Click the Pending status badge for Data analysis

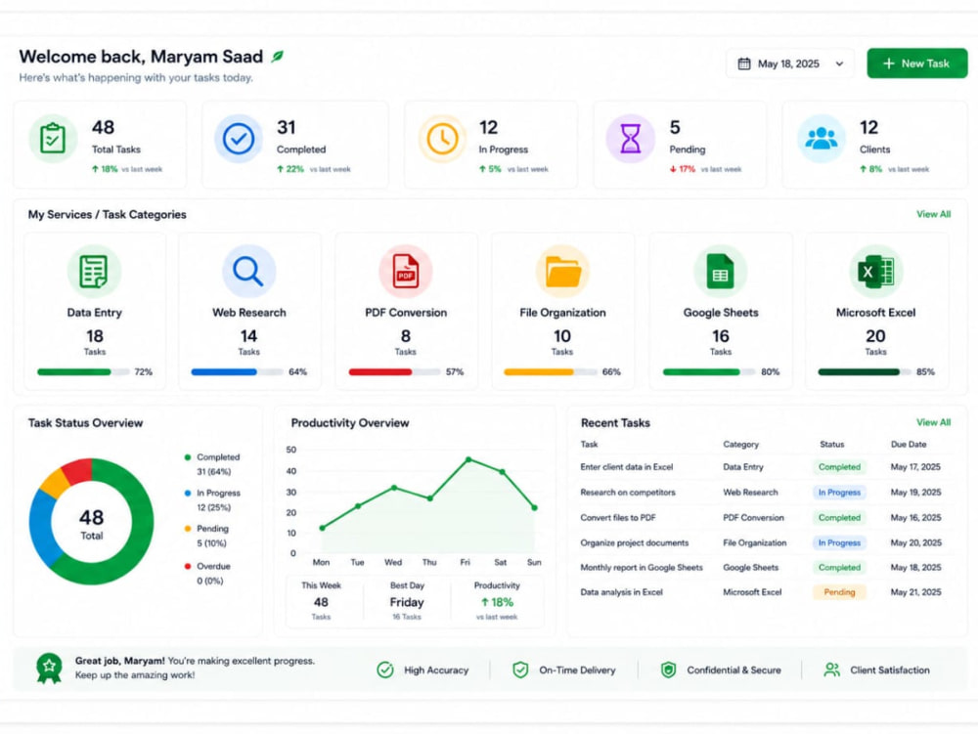pyautogui.click(x=839, y=592)
